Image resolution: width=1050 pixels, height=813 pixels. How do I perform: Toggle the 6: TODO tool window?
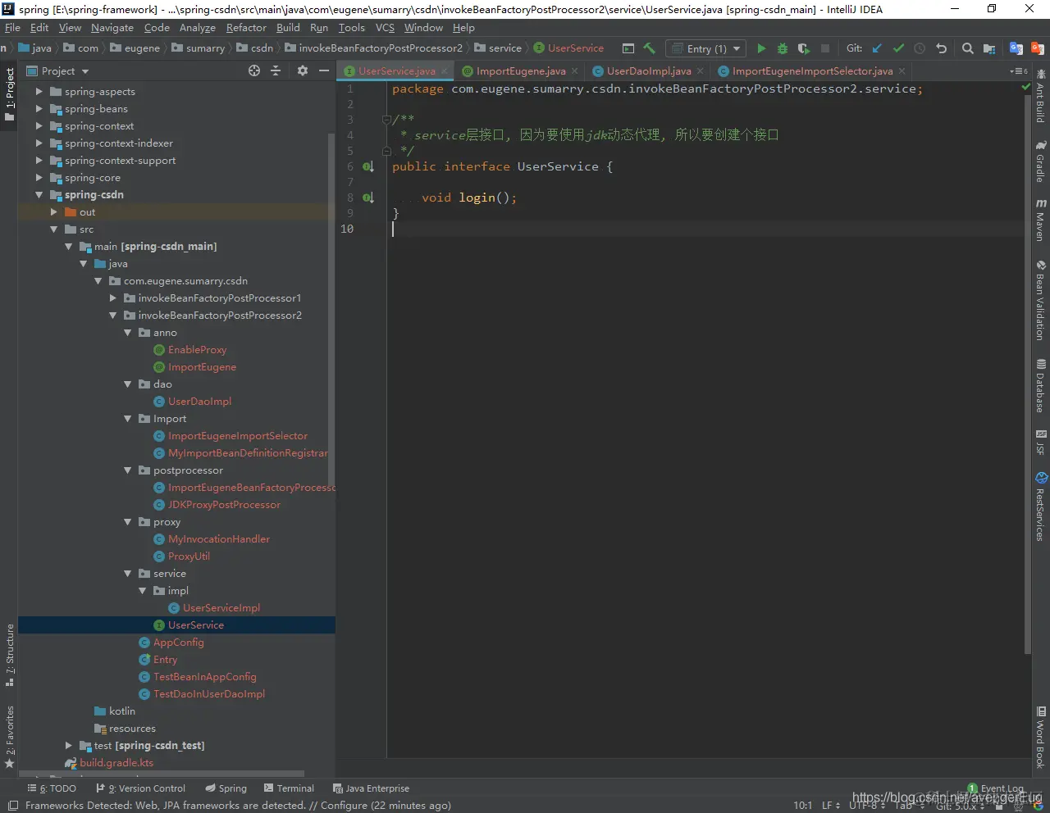pos(52,788)
